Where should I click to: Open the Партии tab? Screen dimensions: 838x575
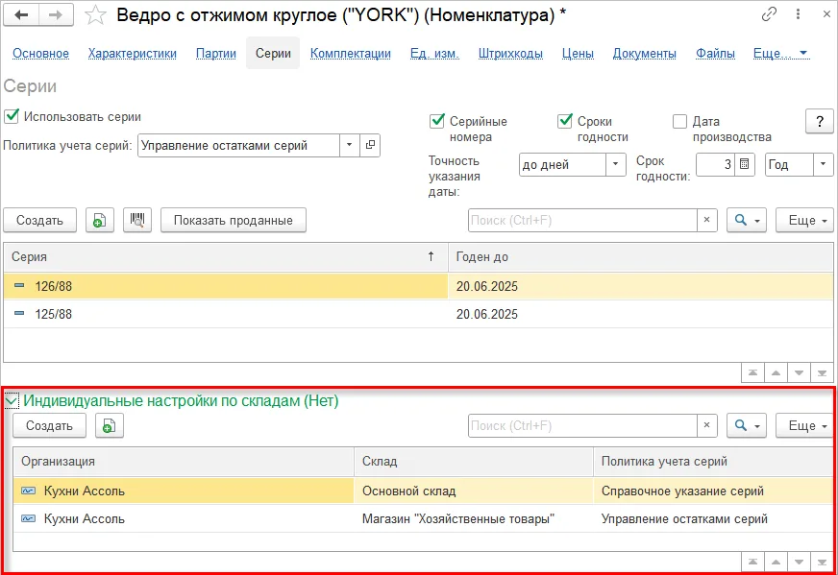[216, 54]
